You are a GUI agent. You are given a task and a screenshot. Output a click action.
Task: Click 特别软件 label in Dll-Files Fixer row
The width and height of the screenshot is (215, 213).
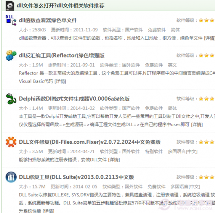click(154, 151)
